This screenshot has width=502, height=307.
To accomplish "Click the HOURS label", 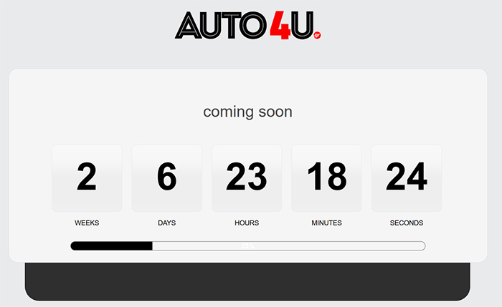I will tap(247, 223).
